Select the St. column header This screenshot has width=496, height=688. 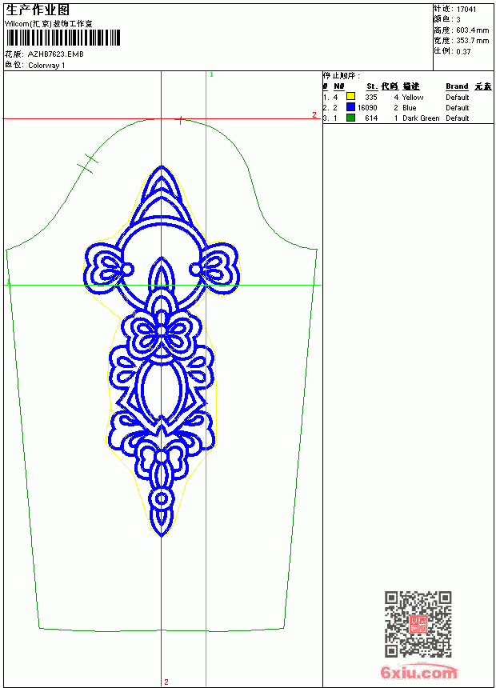pos(372,86)
